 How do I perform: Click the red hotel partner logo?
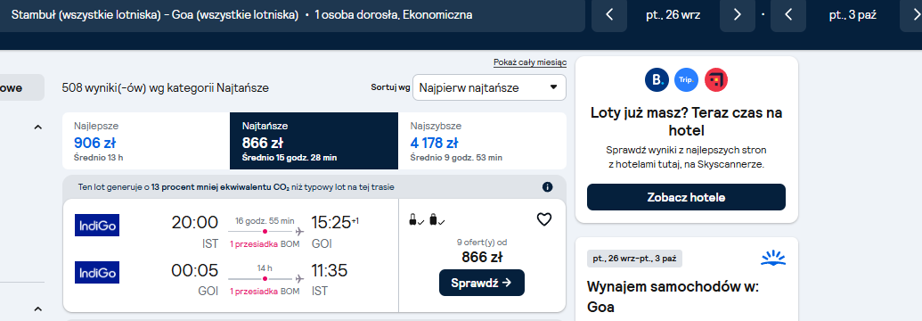[x=715, y=79]
